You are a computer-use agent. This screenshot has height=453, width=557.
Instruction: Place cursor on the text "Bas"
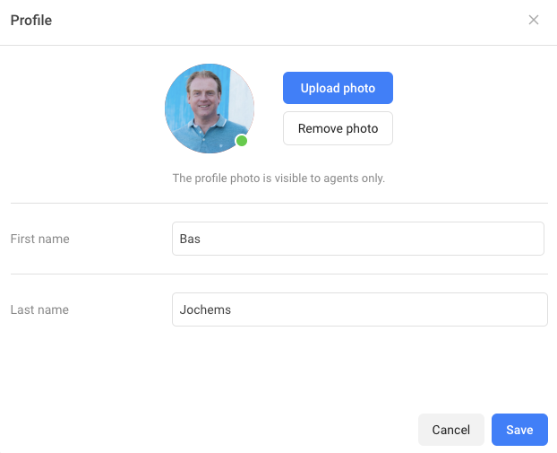[x=189, y=239]
